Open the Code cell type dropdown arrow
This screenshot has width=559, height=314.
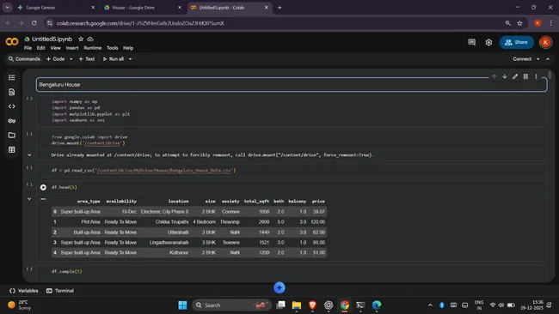click(71, 59)
